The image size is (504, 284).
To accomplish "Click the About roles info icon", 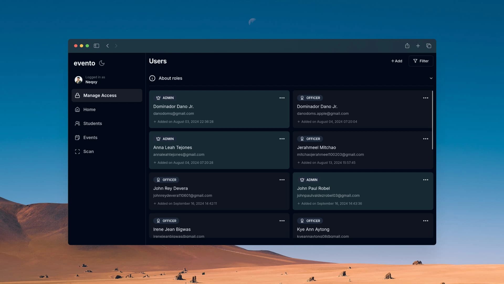I will [152, 78].
